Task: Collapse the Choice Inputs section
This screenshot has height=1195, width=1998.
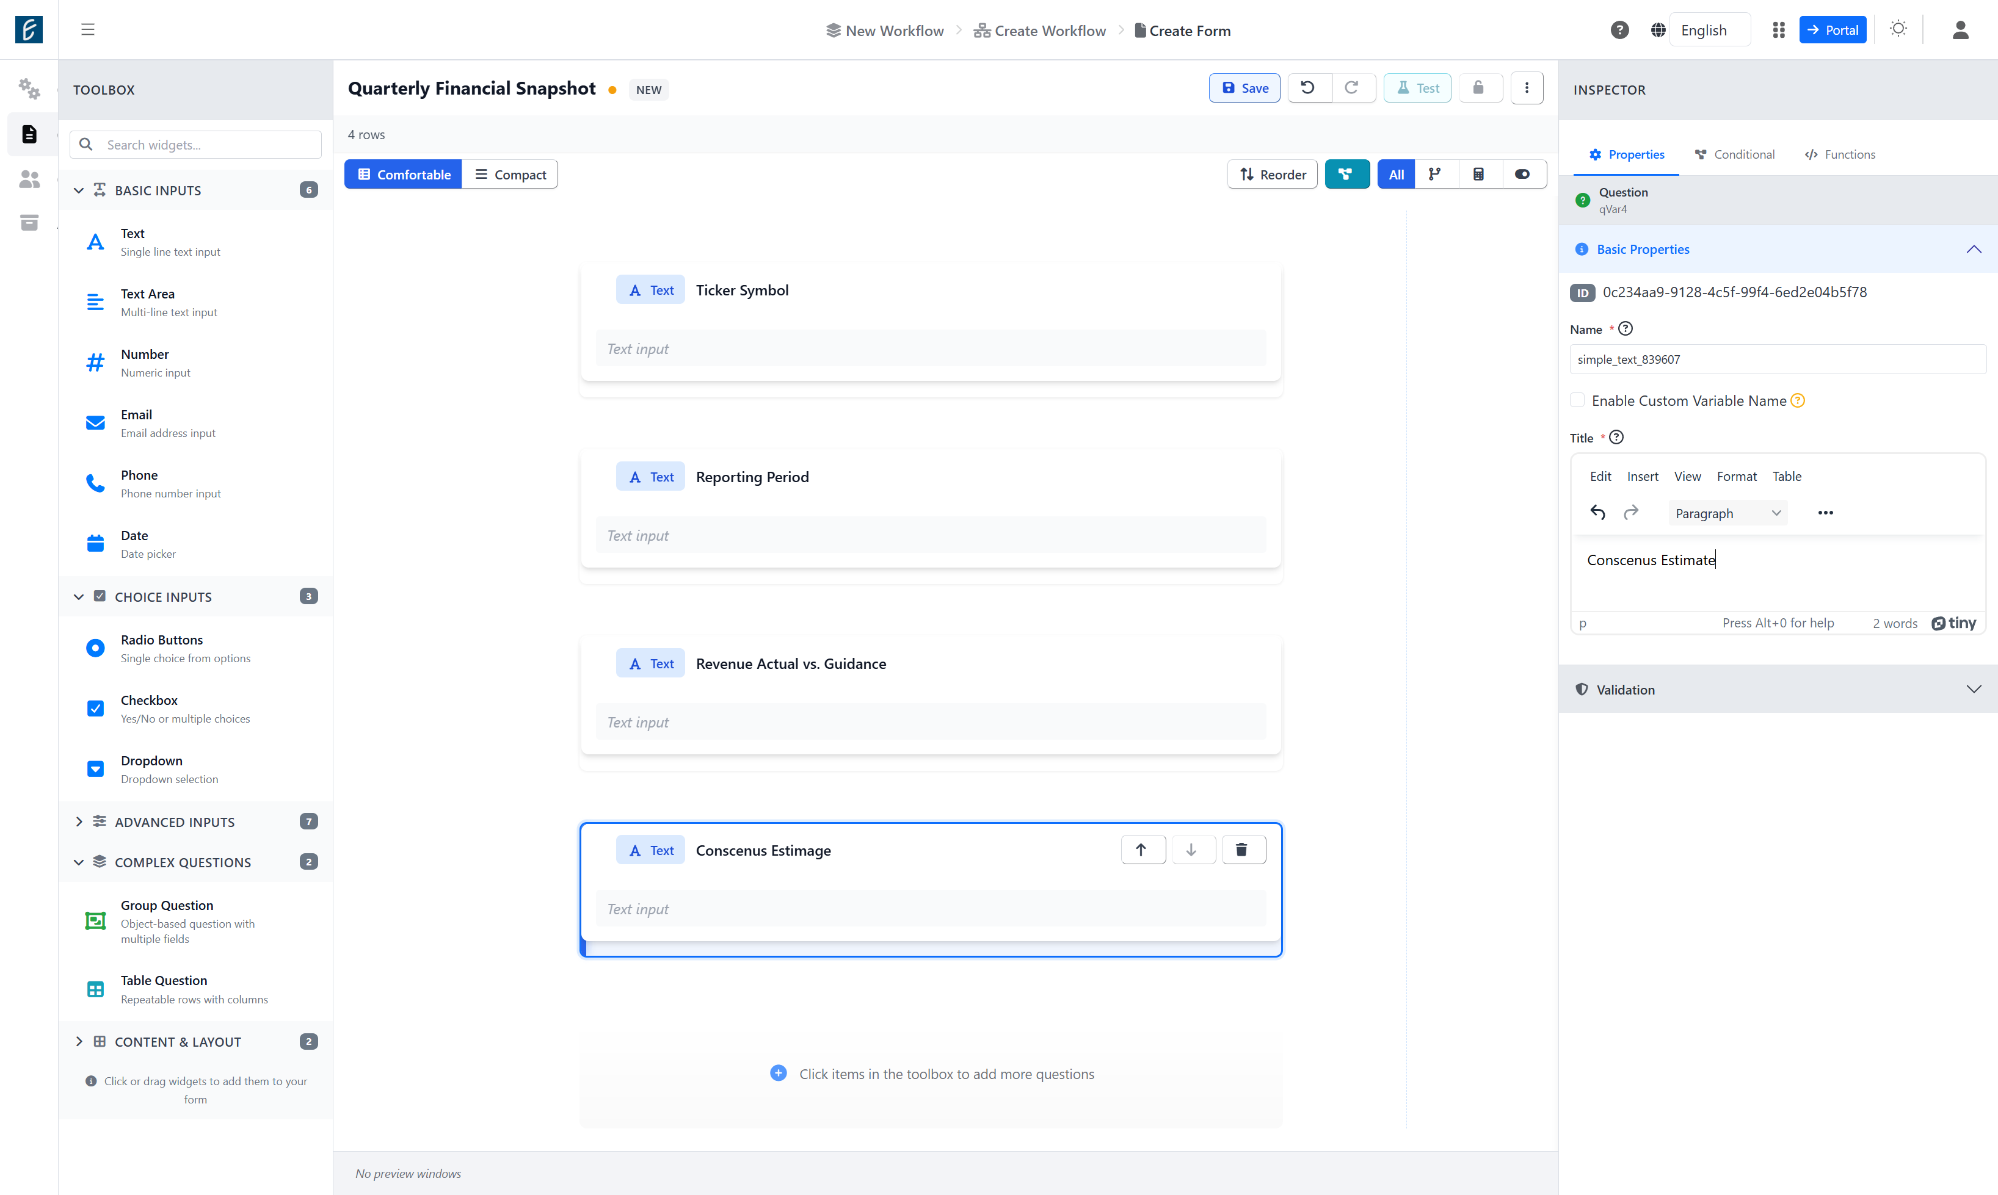Action: pyautogui.click(x=196, y=597)
